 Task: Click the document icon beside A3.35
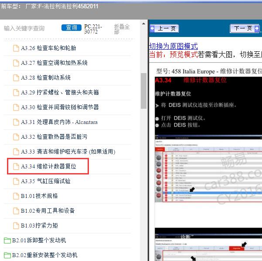[x=16, y=181]
